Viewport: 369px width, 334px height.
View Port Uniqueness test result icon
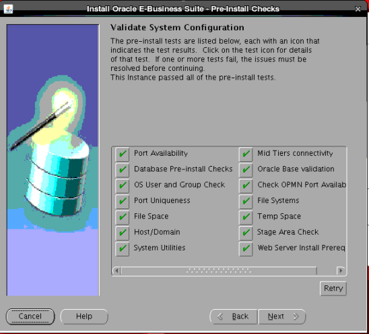(x=122, y=202)
